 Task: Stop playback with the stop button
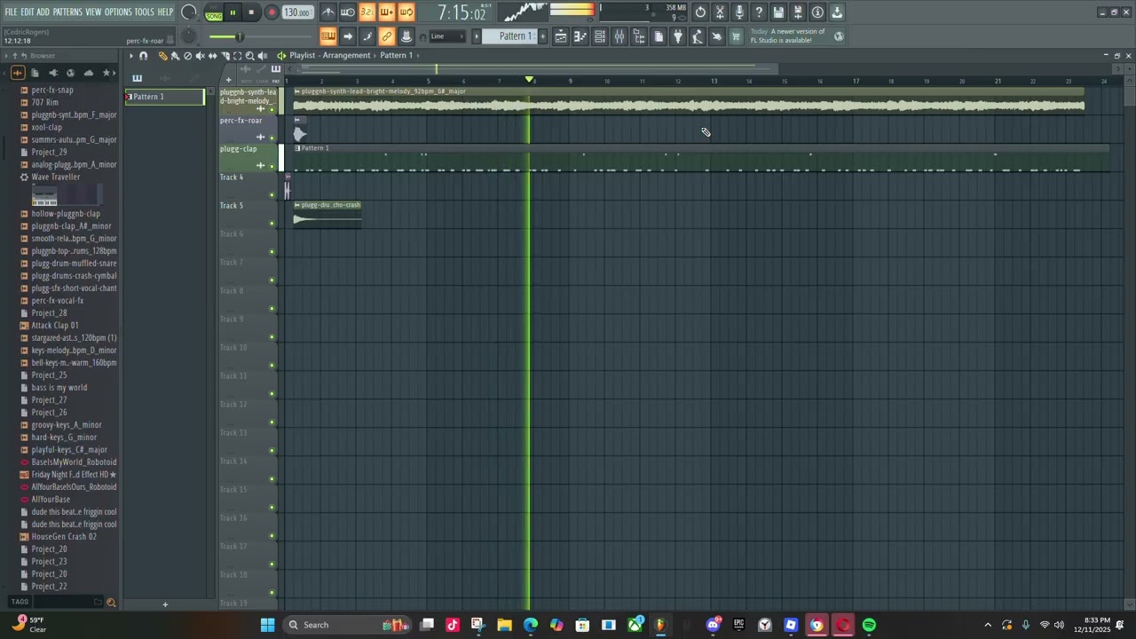[x=252, y=12]
